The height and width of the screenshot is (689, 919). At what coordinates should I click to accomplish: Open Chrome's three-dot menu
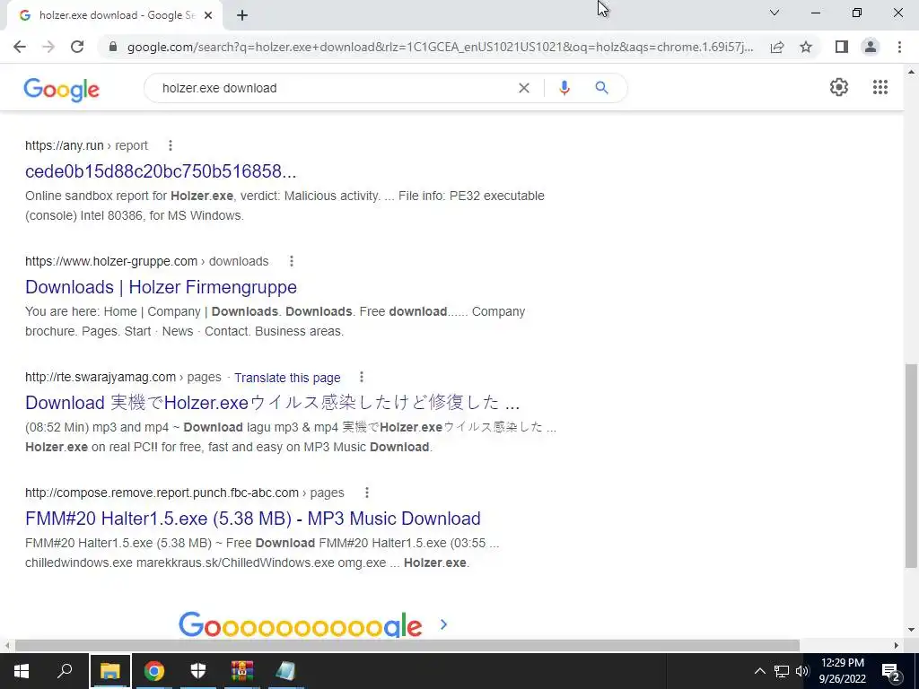point(899,47)
